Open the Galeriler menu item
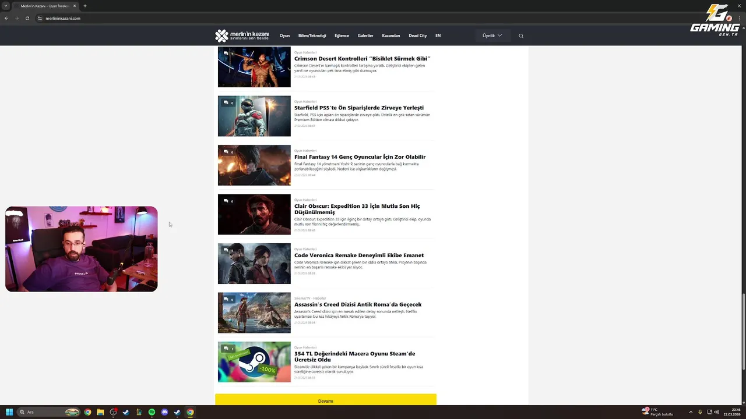 pyautogui.click(x=365, y=35)
